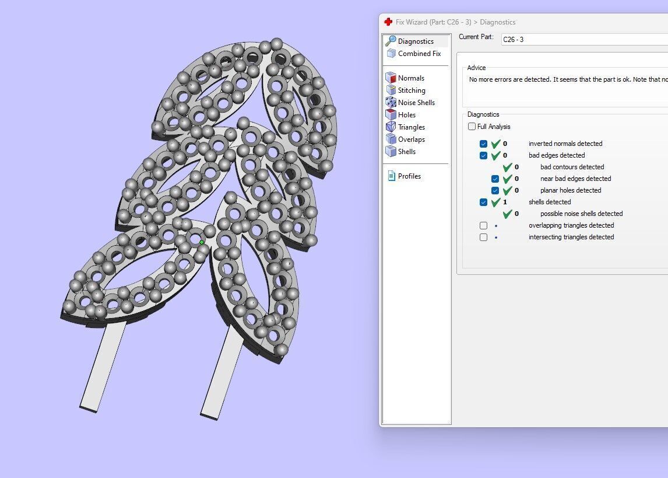This screenshot has width=668, height=478.
Task: Click the Holes cube icon
Action: point(391,114)
